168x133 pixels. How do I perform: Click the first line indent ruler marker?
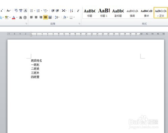point(31,33)
